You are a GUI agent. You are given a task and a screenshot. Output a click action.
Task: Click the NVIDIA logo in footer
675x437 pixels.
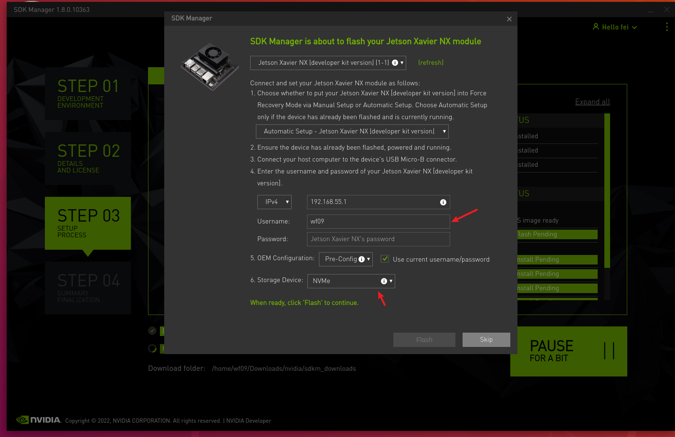39,420
